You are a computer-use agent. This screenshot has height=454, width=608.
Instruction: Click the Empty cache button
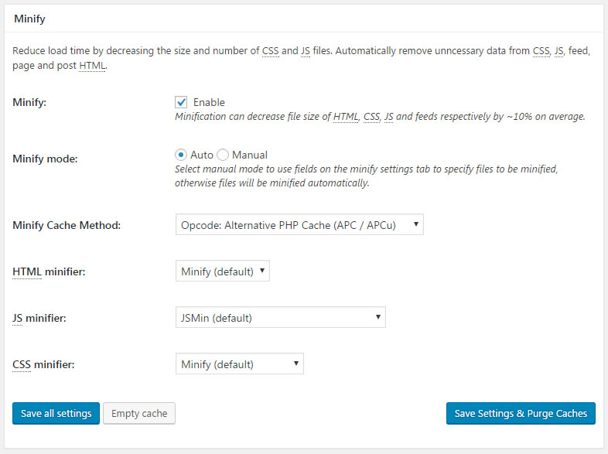[x=139, y=413]
